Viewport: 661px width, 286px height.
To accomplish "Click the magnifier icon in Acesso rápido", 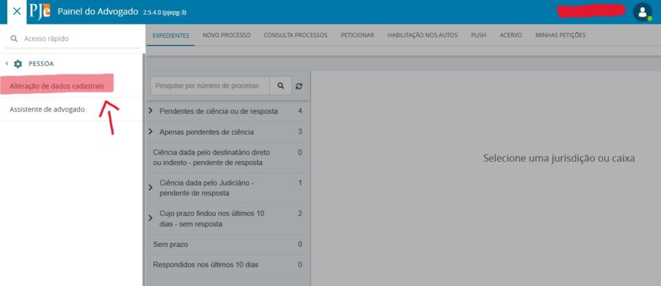I will 14,39.
